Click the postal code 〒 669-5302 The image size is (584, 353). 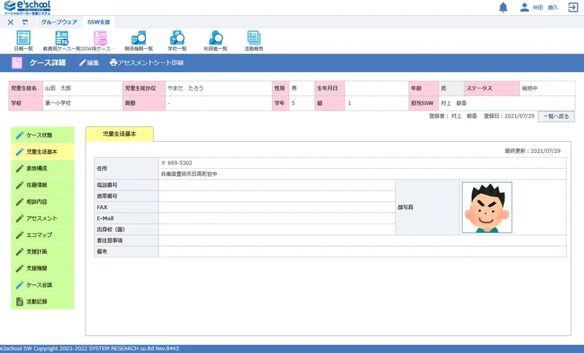[x=177, y=163]
